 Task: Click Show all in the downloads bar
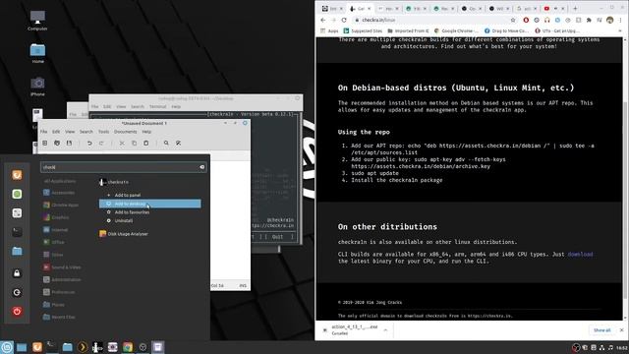point(601,330)
